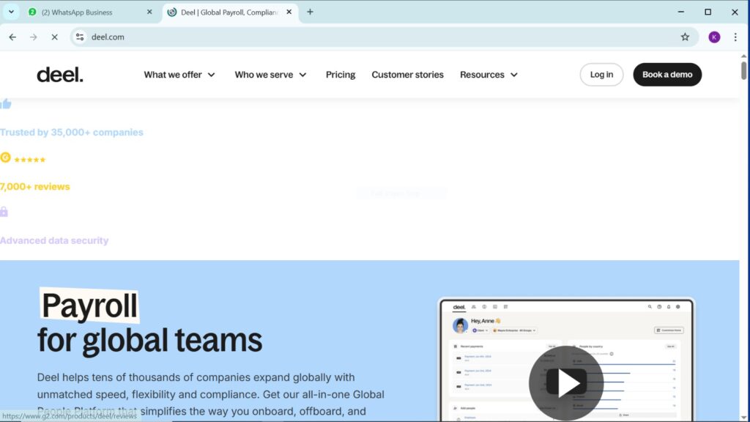Click Book a demo button
The height and width of the screenshot is (422, 750).
click(667, 75)
